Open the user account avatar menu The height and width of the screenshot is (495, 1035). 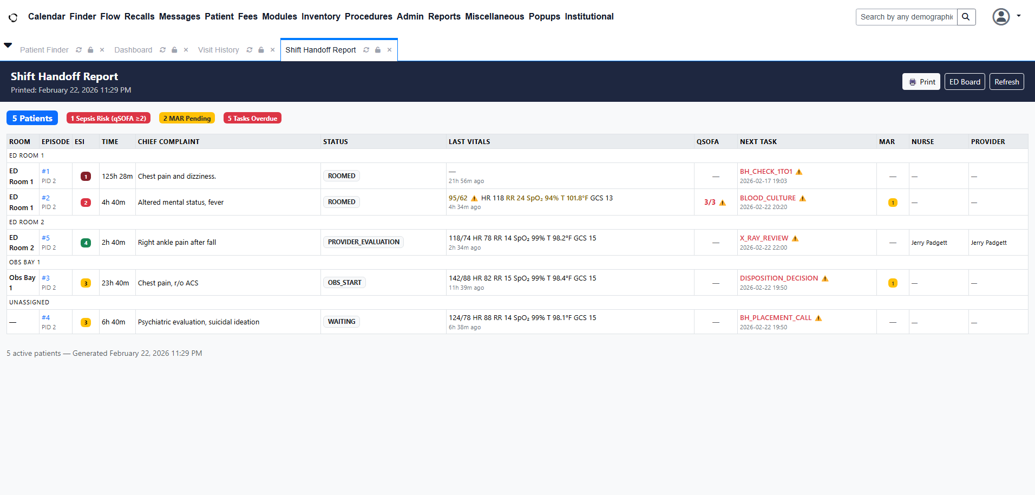(1001, 17)
